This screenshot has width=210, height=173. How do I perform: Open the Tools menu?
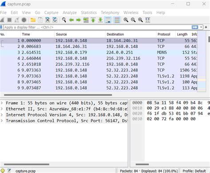pyautogui.click(x=147, y=12)
